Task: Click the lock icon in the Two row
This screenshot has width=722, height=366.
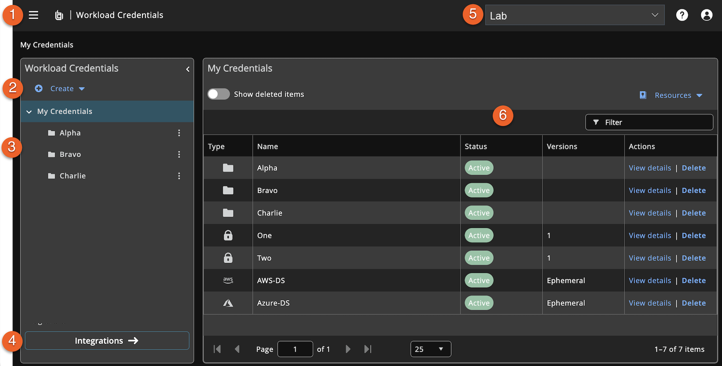Action: tap(228, 257)
